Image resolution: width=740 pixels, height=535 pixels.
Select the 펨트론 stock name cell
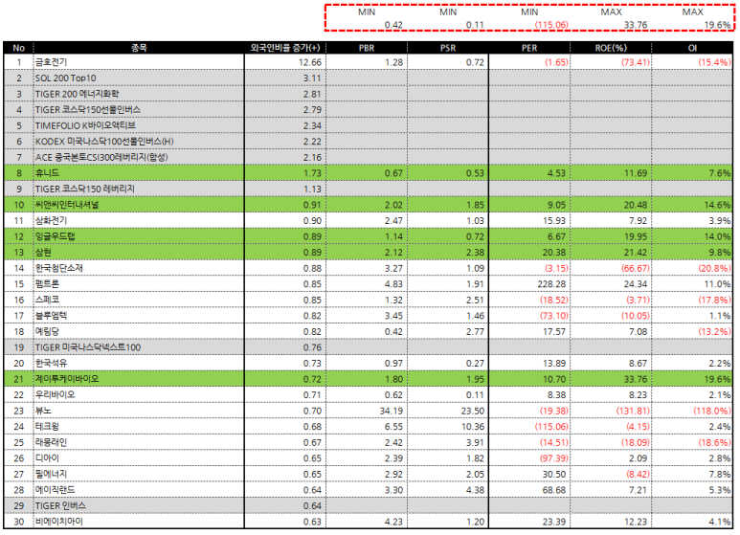pyautogui.click(x=139, y=284)
